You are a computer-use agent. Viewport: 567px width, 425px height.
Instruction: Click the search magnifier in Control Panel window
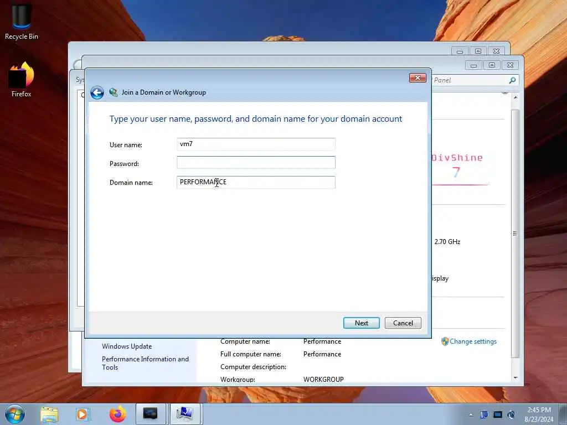click(512, 80)
